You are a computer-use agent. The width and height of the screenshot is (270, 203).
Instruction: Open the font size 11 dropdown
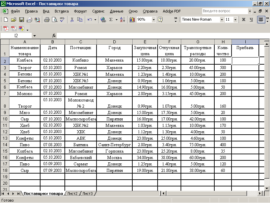coord(235,20)
